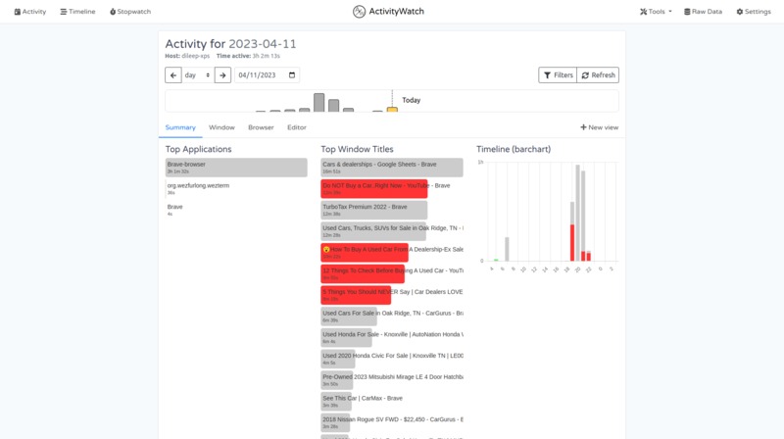This screenshot has width=784, height=439.
Task: Click the Settings gear icon
Action: click(740, 12)
